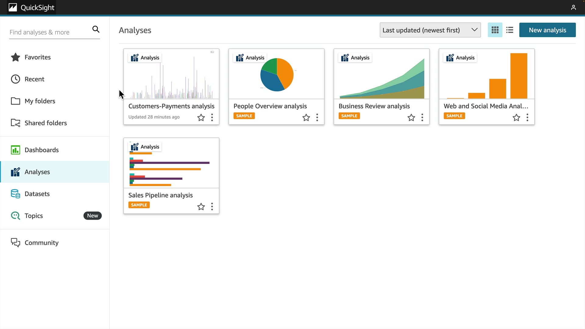Switch to grid view layout
585x329 pixels.
(495, 30)
